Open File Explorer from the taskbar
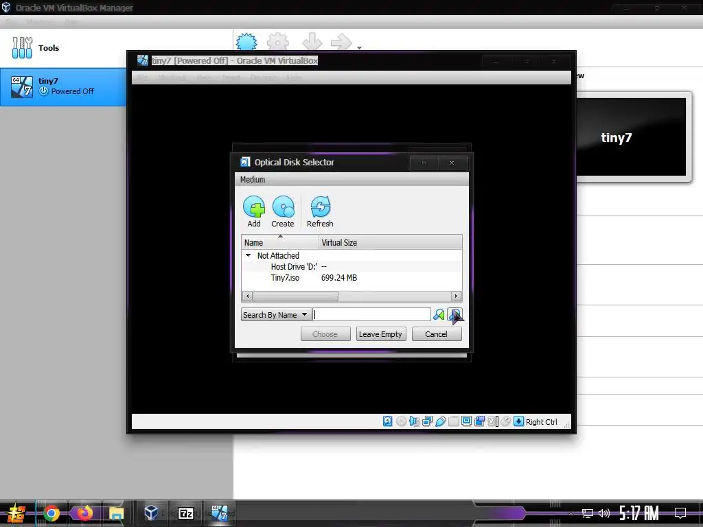Viewport: 703px width, 527px height. point(116,513)
